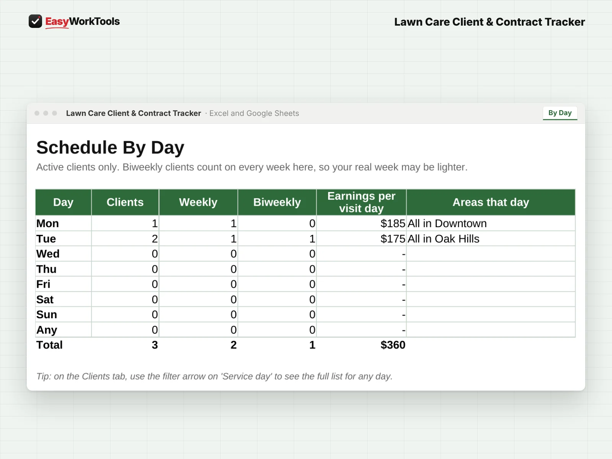612x459 pixels.
Task: Select the Tue clients count of 2
Action: click(125, 239)
